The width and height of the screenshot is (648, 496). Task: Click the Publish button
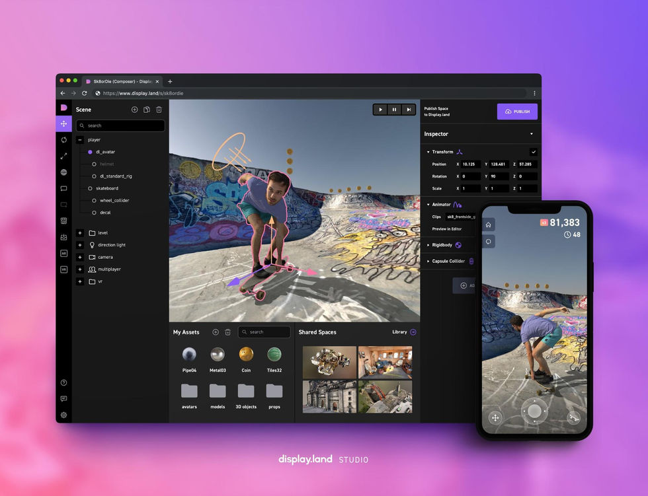(517, 112)
